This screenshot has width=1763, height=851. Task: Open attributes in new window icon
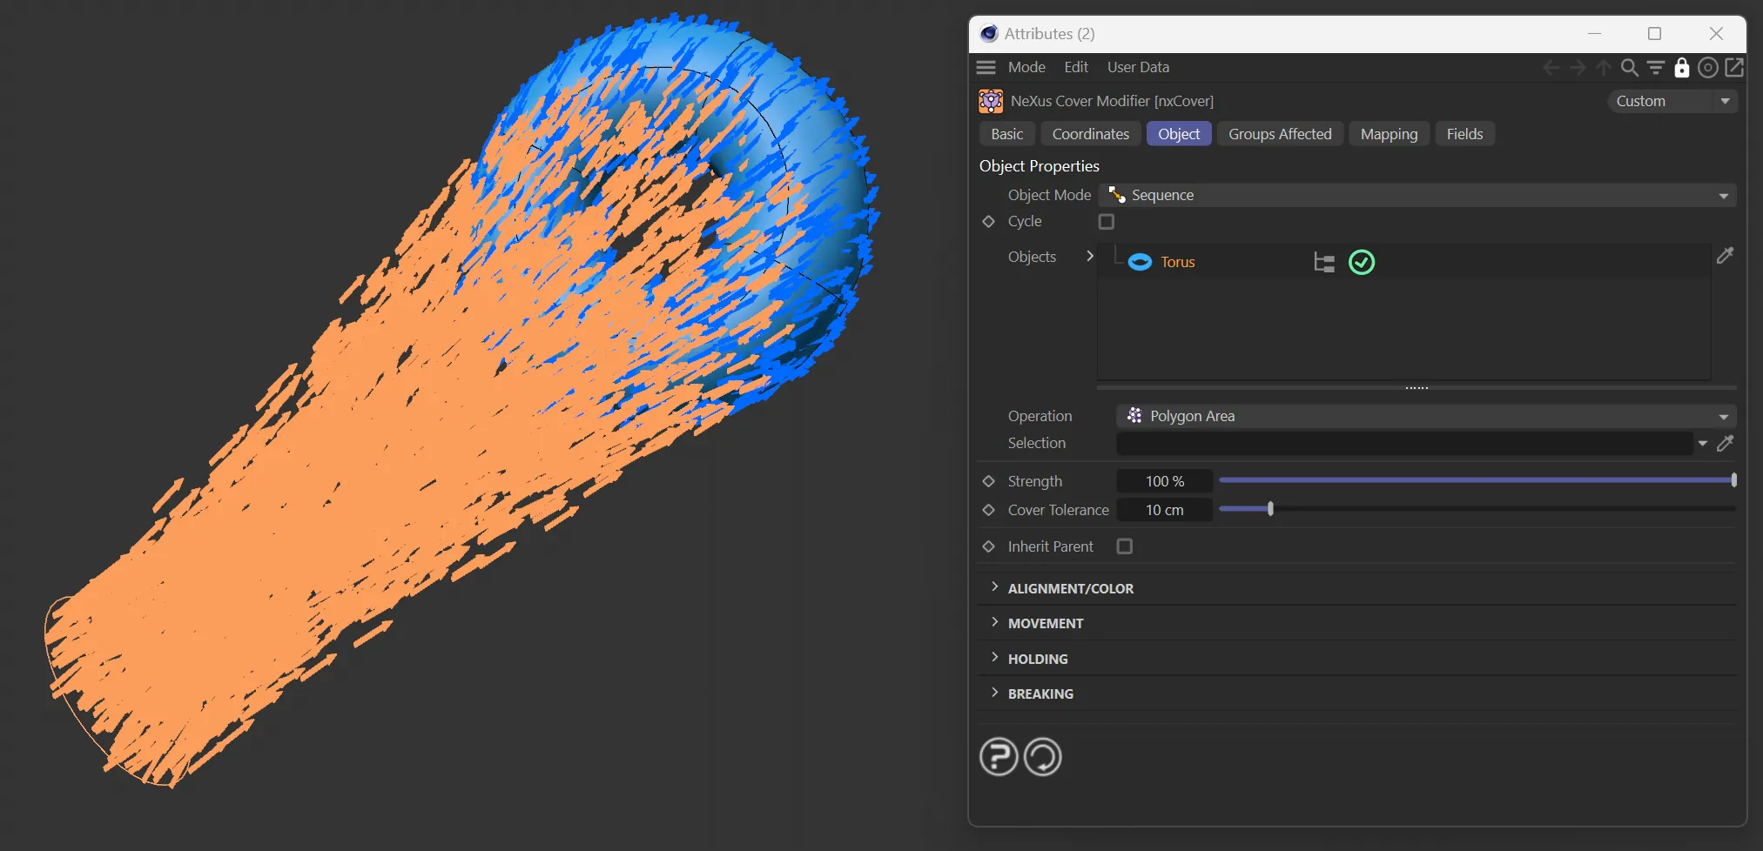[1733, 67]
